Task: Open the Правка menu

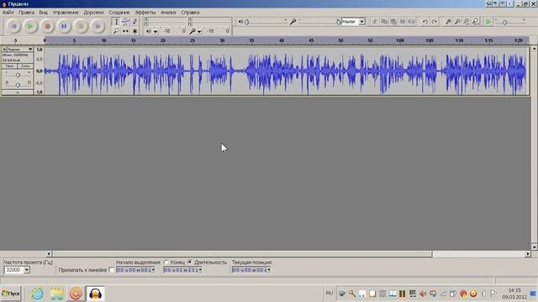Action: pos(26,13)
